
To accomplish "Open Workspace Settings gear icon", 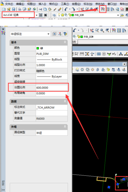I will tap(41, 15).
